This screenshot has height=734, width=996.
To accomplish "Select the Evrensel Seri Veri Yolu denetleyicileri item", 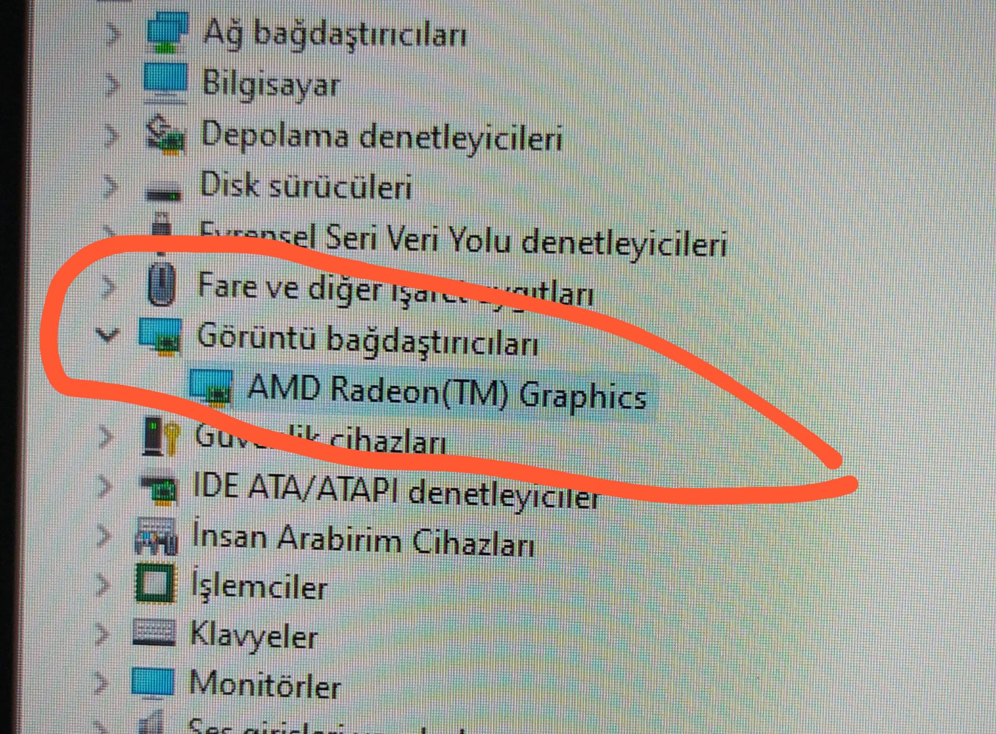I will (x=463, y=239).
